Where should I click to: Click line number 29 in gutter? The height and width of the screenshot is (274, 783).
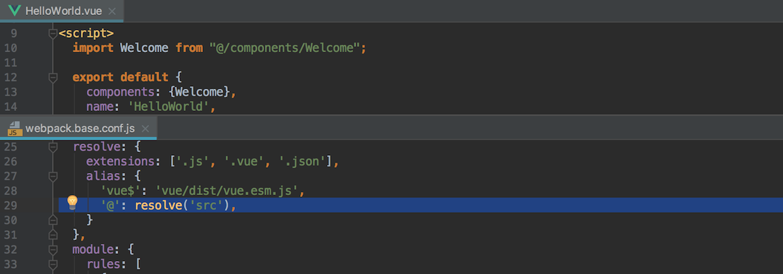pyautogui.click(x=11, y=205)
